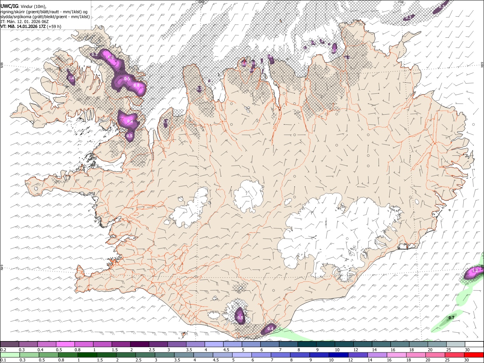Click the light pink 16 rain-scale swatch

tap(397, 355)
